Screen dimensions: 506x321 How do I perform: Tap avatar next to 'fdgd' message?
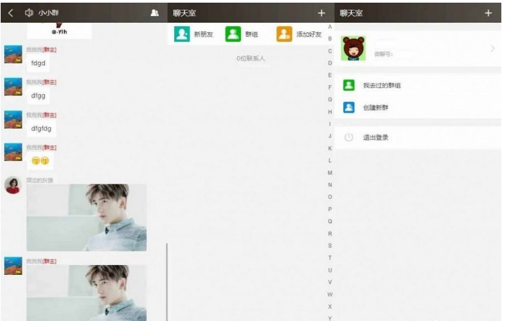coord(13,54)
